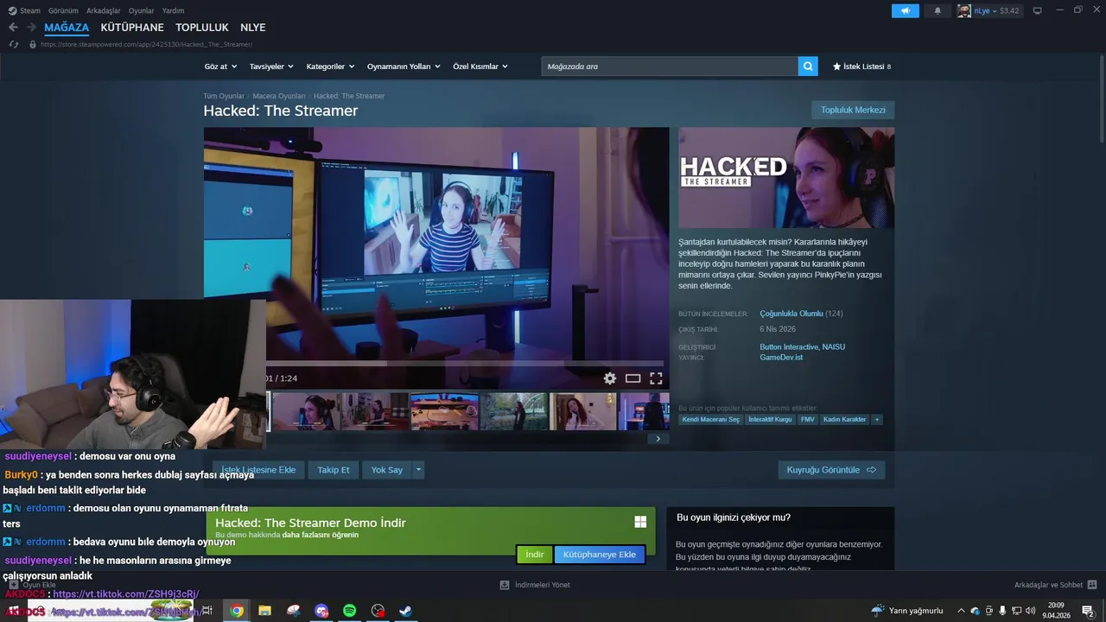This screenshot has height=622, width=1106.
Task: Click the Macera Oyunları breadcrumb
Action: pos(279,96)
